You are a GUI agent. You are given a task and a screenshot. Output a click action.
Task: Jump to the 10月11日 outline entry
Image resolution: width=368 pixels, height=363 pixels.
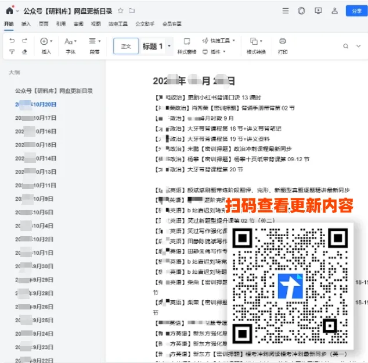35,186
